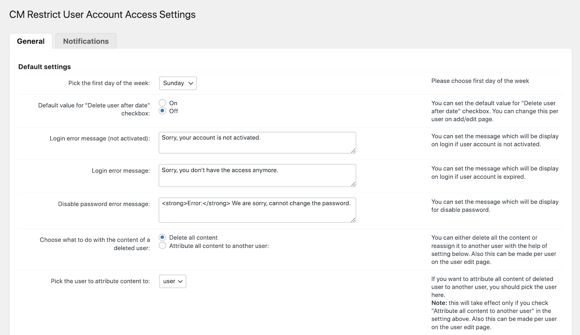580x335 pixels.
Task: Open the user dropdown for content attribution
Action: tap(173, 281)
